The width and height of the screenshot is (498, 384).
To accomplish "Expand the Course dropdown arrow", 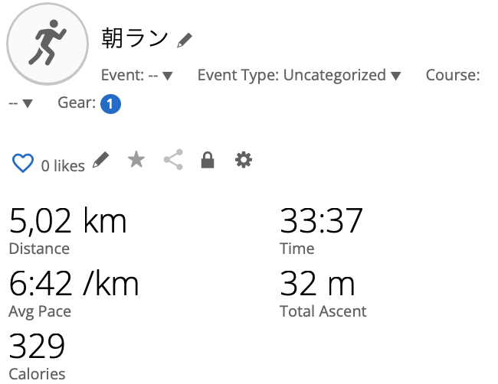I will tap(28, 103).
